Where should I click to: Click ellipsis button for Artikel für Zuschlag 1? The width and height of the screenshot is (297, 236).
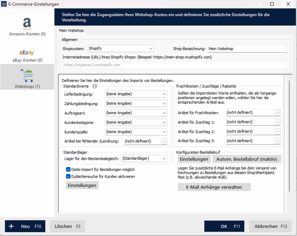point(277,122)
